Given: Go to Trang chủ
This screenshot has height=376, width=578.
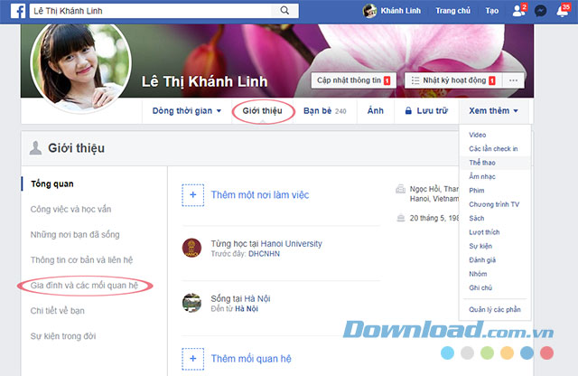Looking at the screenshot, I should click(452, 11).
